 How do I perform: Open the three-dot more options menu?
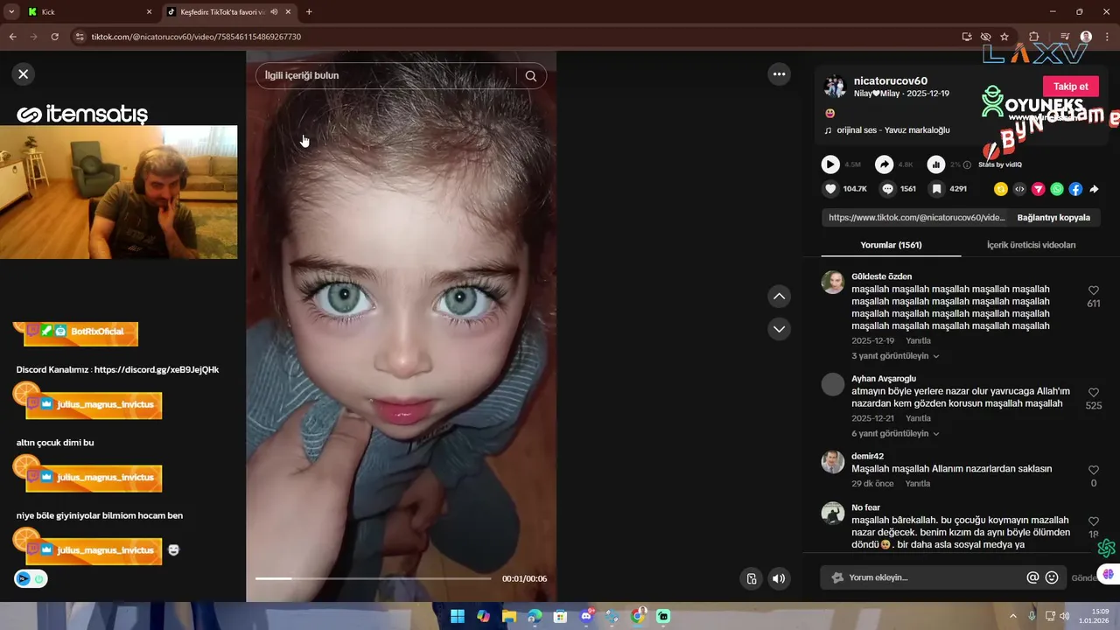[x=779, y=74]
